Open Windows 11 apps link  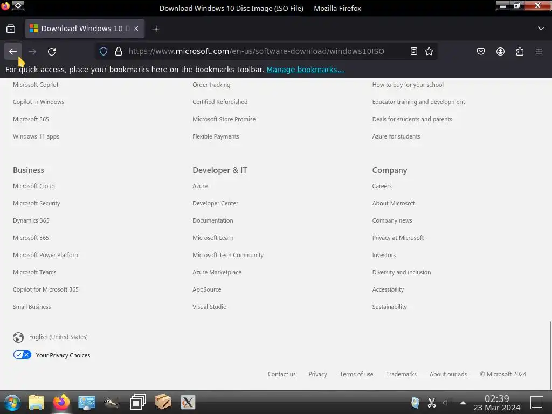[x=36, y=136]
